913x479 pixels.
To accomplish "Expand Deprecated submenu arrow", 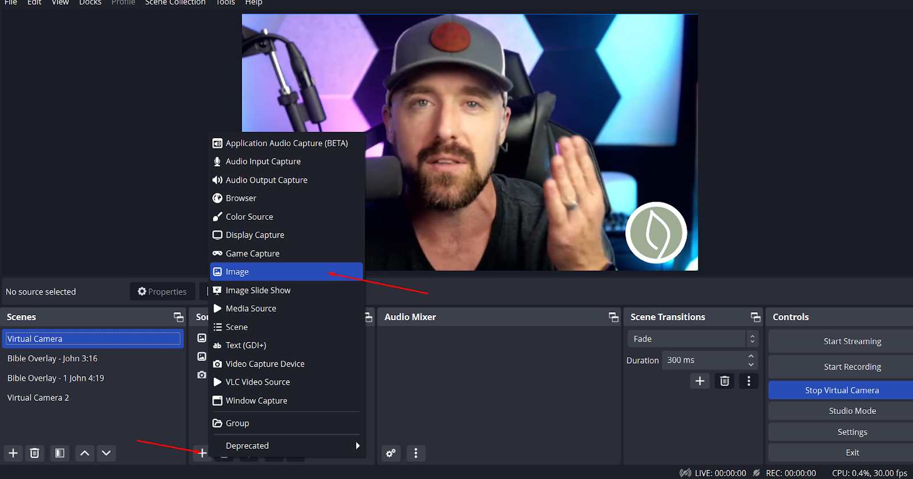I will [x=358, y=446].
